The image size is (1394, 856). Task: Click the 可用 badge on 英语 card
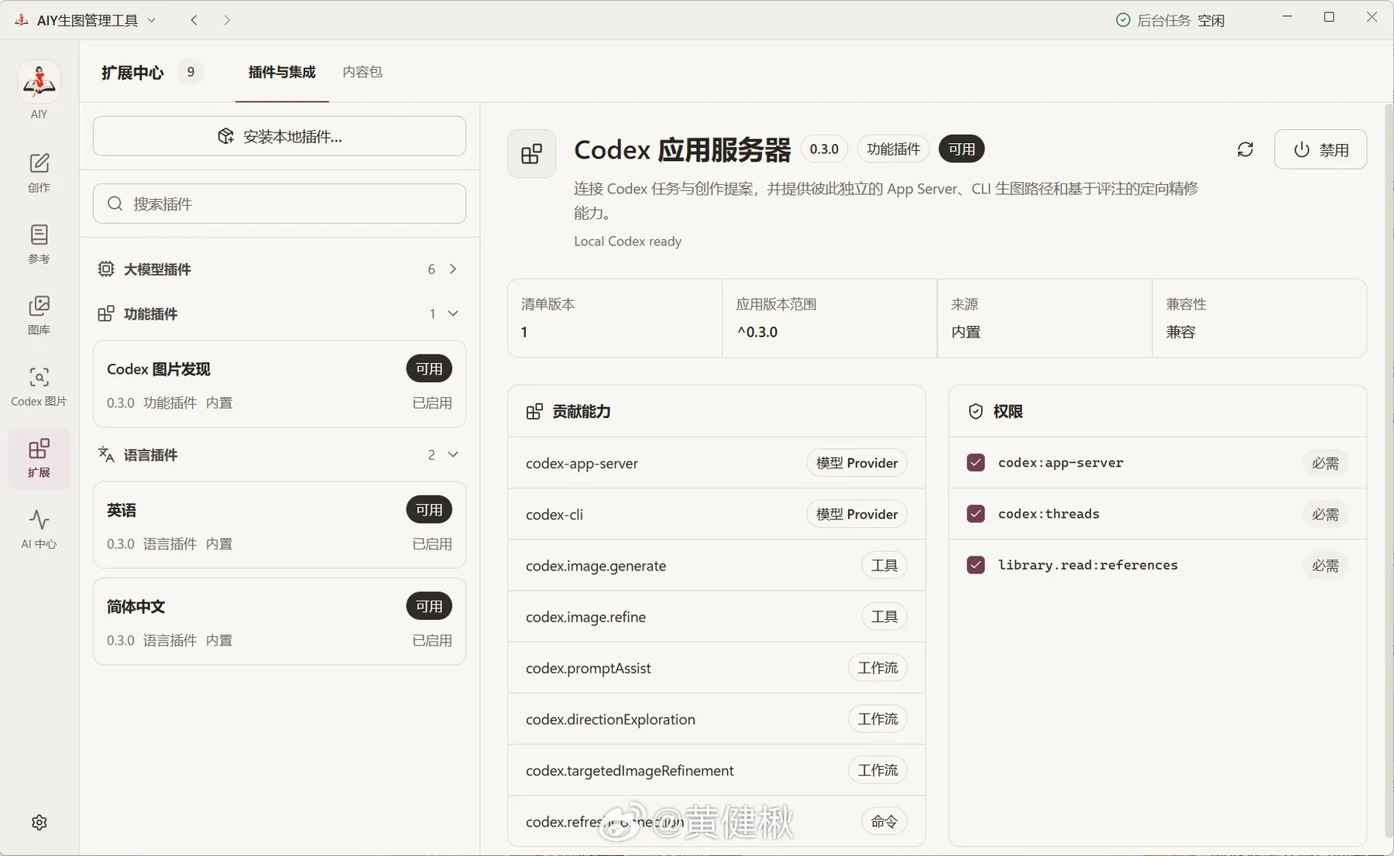point(429,510)
